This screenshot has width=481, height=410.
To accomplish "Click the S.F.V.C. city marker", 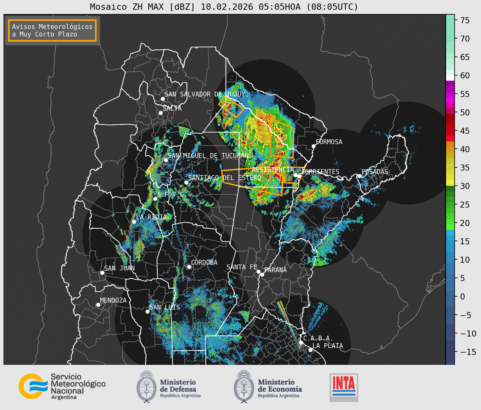I will [x=155, y=199].
